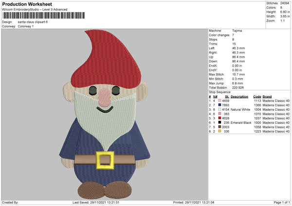Click the St. column header
Screen dimensions: 292x206
click(x=227, y=96)
